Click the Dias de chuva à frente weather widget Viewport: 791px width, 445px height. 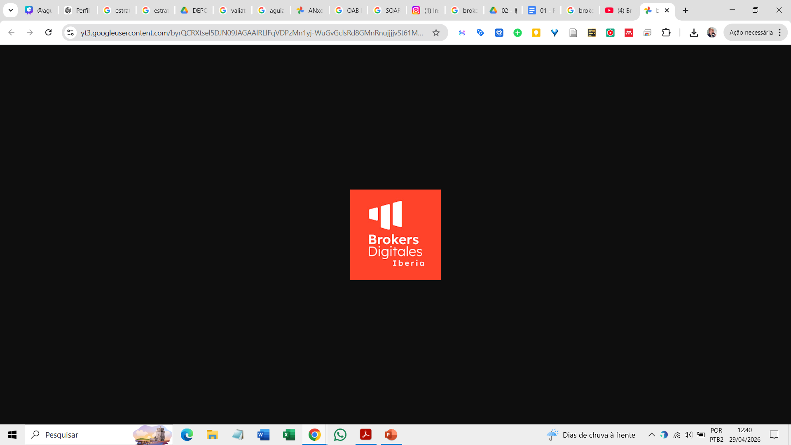pos(591,435)
